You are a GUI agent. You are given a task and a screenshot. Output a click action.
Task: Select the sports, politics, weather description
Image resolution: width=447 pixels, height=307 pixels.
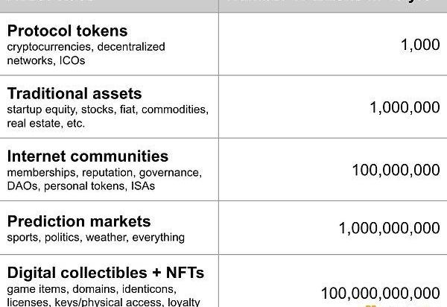(x=96, y=238)
